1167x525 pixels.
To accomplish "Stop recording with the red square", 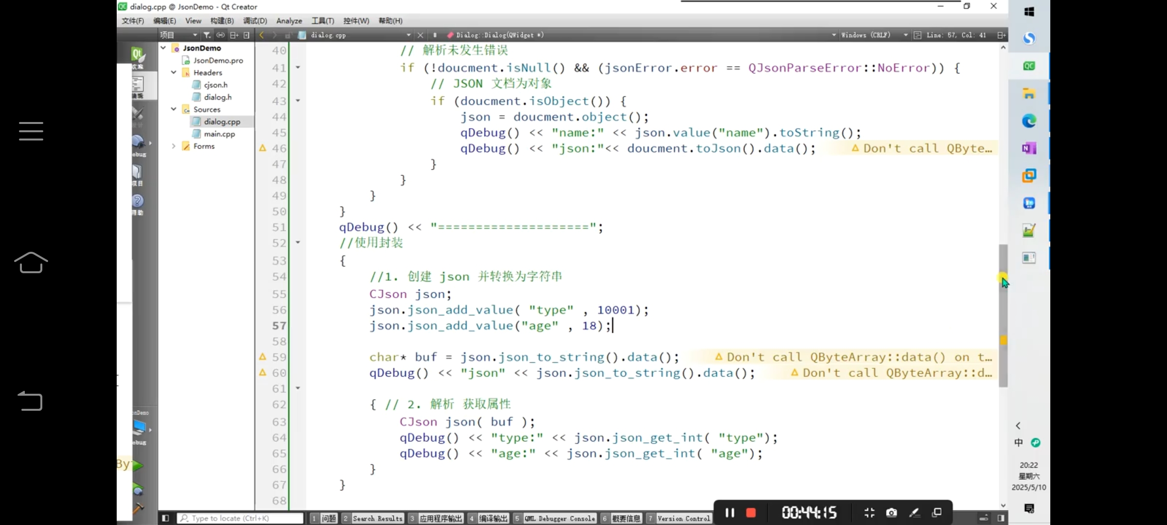I will pyautogui.click(x=751, y=512).
